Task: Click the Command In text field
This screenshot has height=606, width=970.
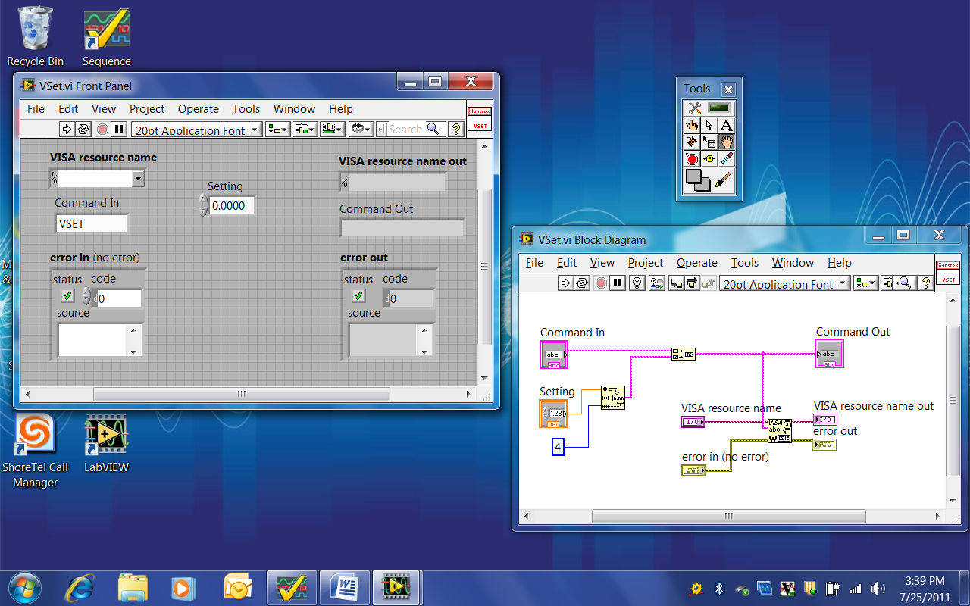Action: (92, 223)
